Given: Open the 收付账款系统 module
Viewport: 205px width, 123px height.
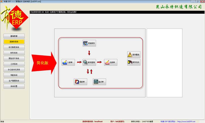Looking at the screenshot, I should tap(14, 47).
